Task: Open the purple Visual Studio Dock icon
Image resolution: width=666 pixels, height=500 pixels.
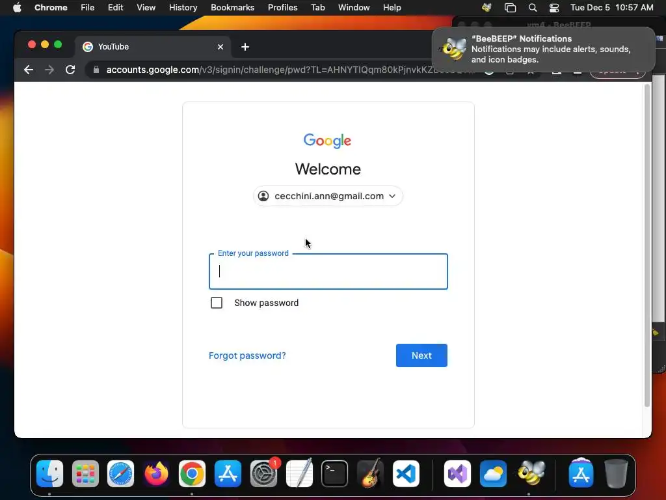Action: [457, 474]
